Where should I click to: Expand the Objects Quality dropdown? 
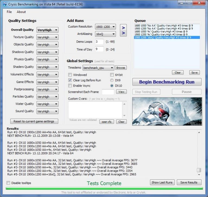point(47,44)
